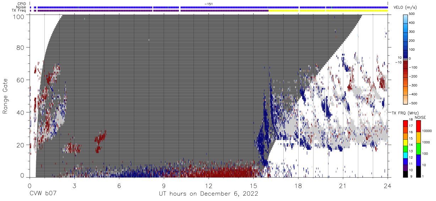The image size is (436, 201).
Task: Click the UT hours on December 6, 2022 title
Action: pyautogui.click(x=208, y=194)
